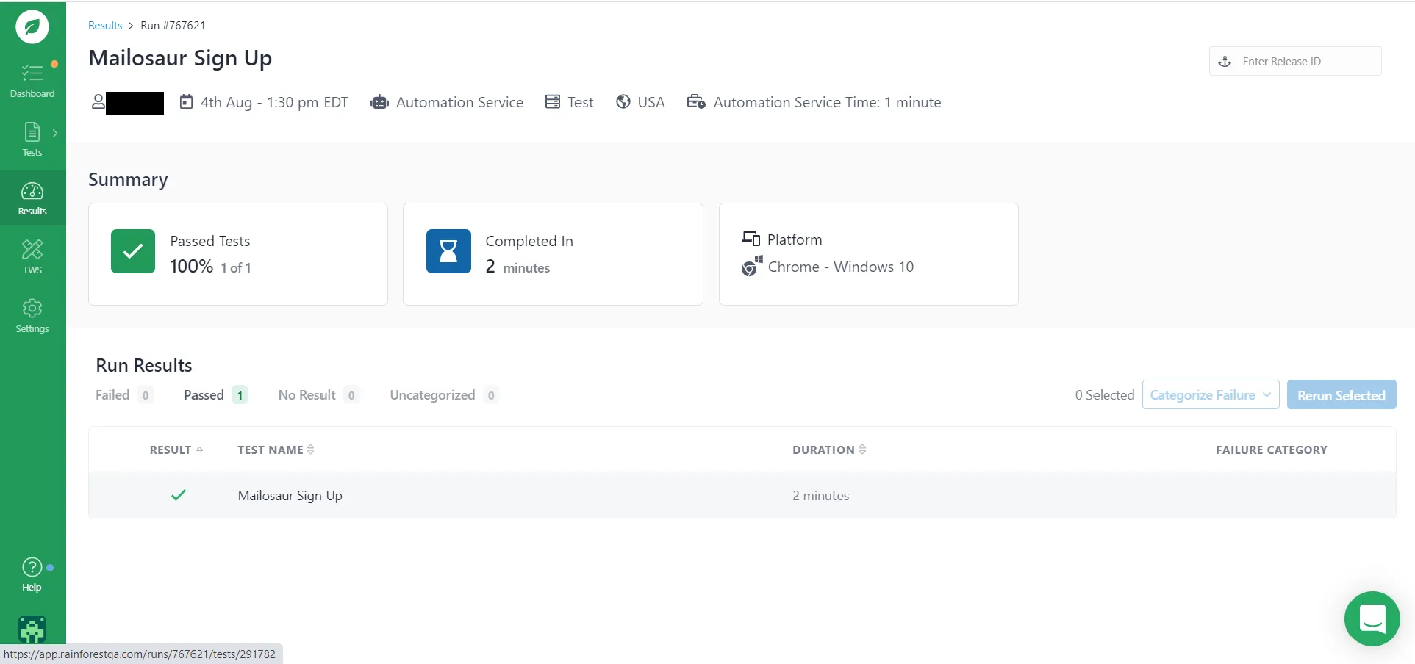Click the Rerun Selected button

pos(1341,395)
